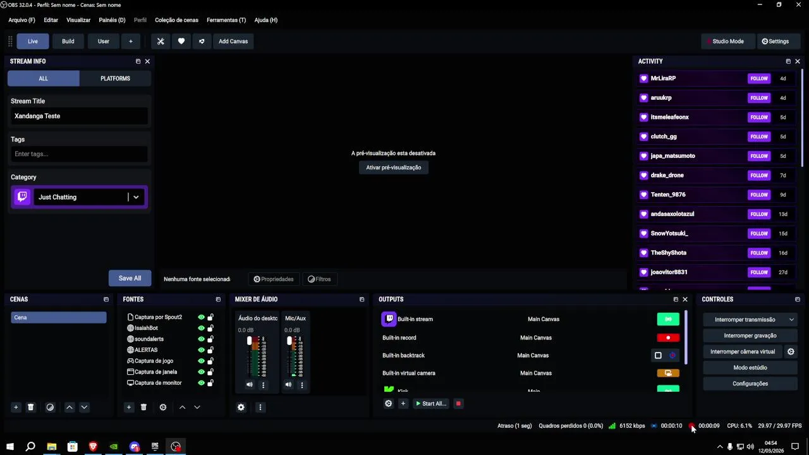
Task: Click the heart icon in top toolbar
Action: point(181,41)
